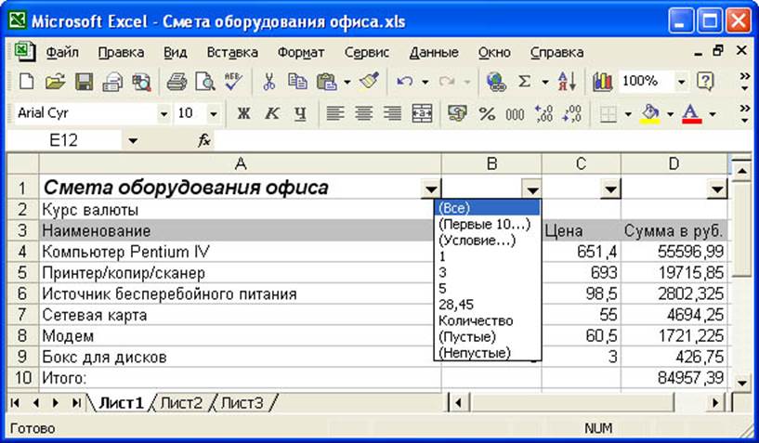Viewport: 759px width, 443px height.
Task: Expand the borders style dropdown arrow
Action: (628, 114)
